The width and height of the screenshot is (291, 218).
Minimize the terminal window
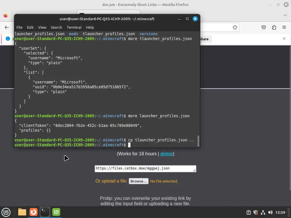[x=179, y=19]
